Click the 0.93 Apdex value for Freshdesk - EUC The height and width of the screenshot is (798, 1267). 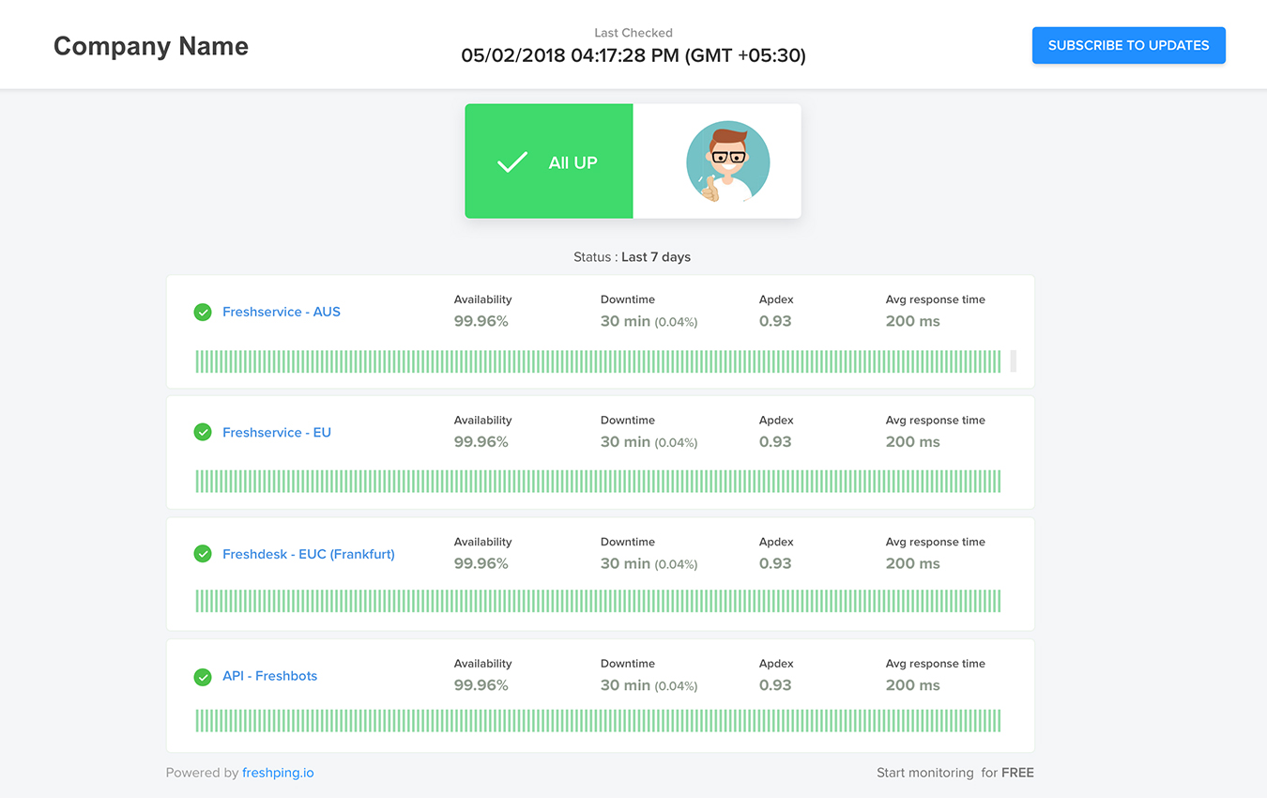tap(775, 563)
